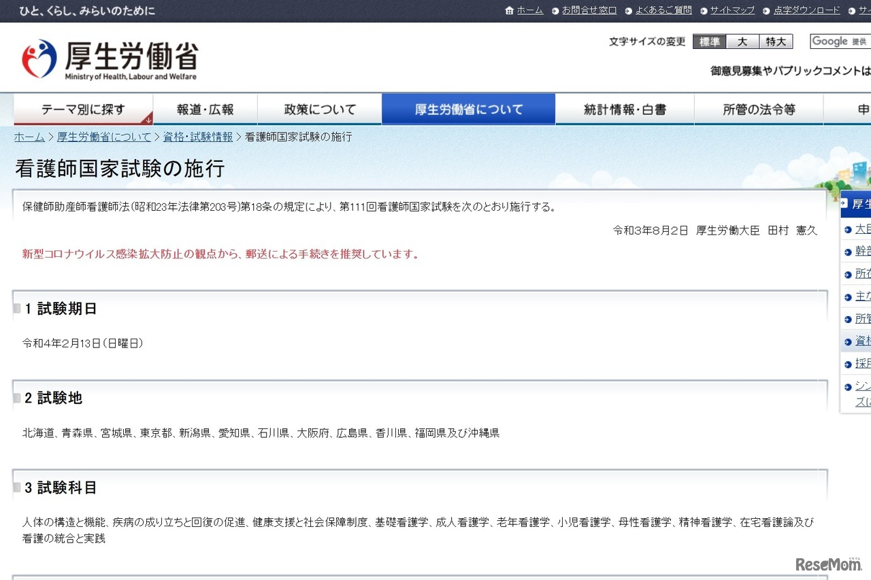Select the 厚生労働省について tab
The height and width of the screenshot is (580, 871).
pos(469,109)
